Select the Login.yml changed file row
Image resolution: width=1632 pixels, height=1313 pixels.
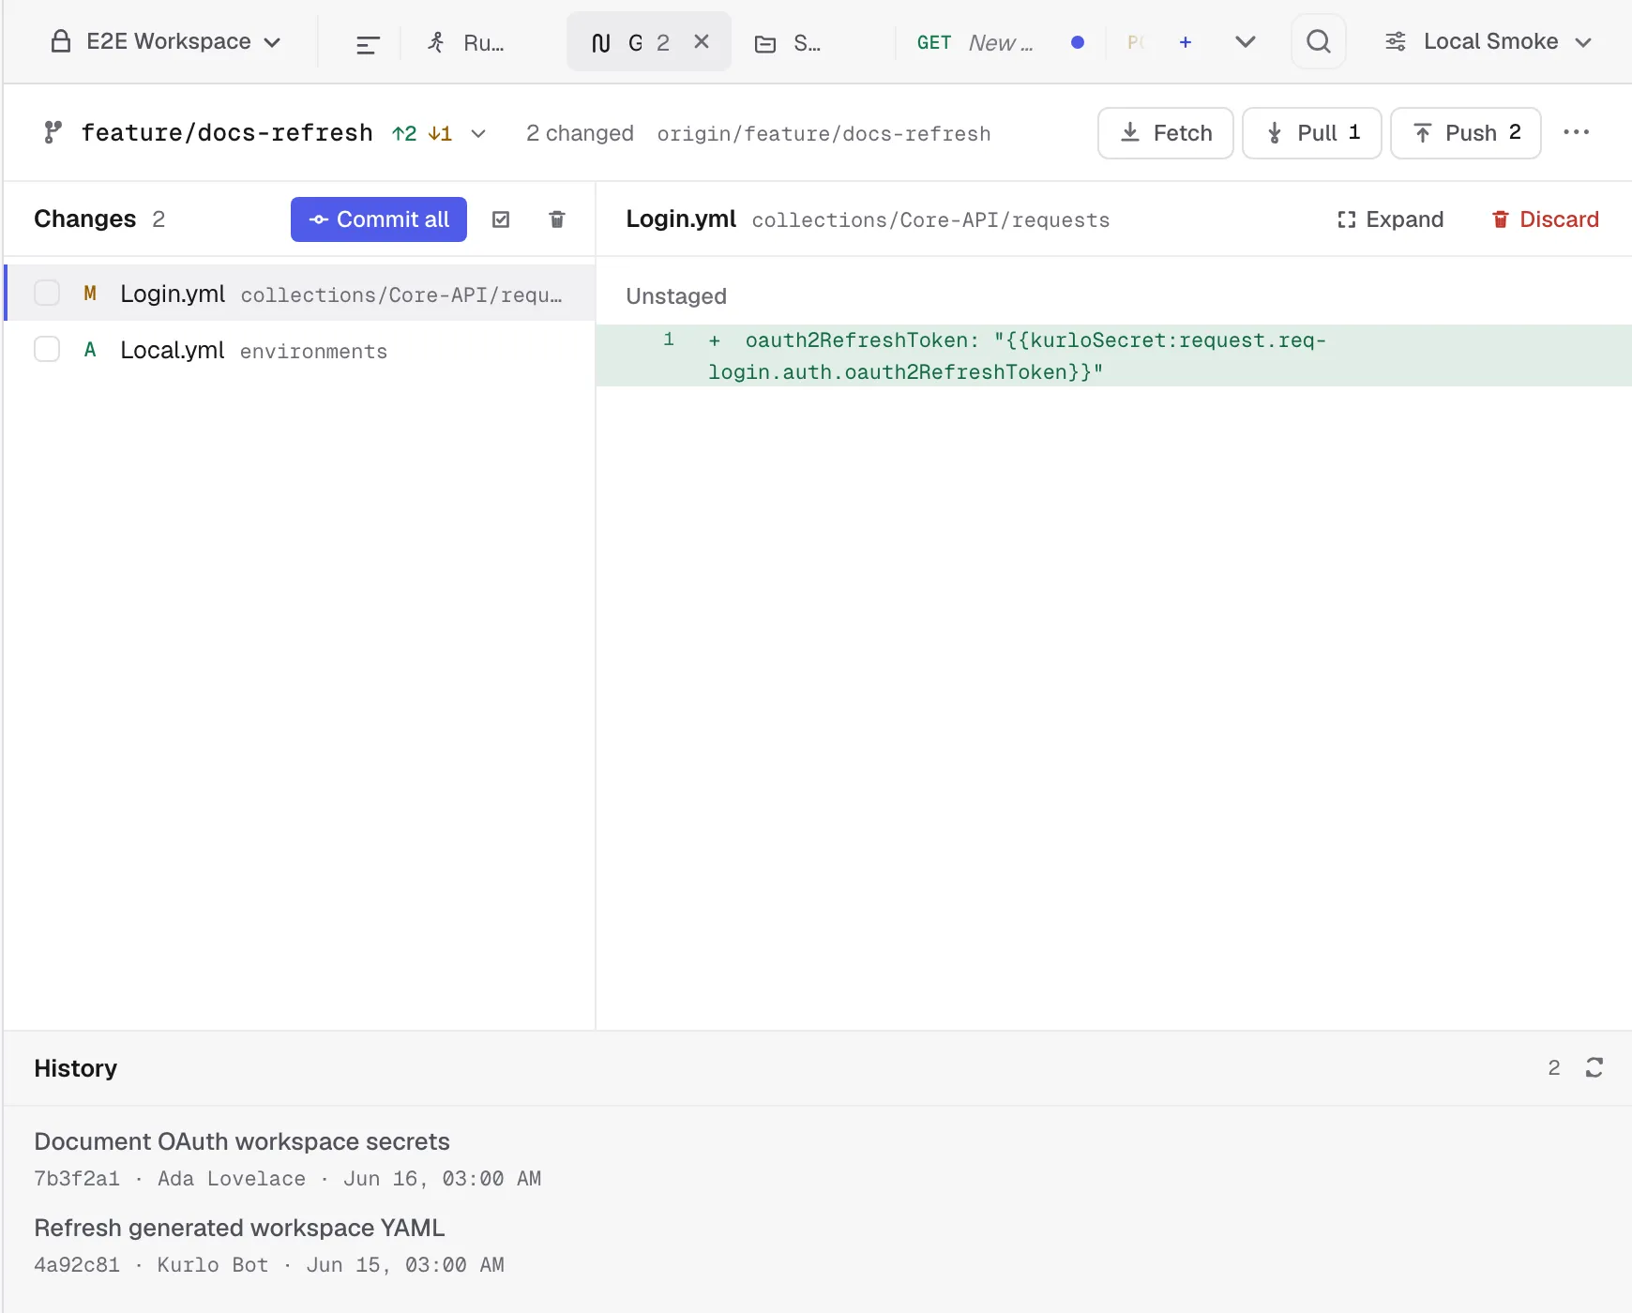coord(300,294)
